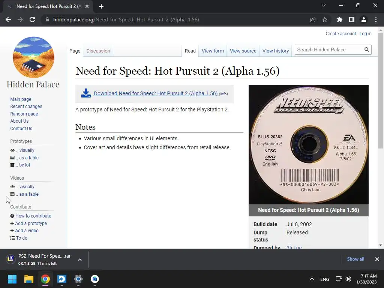Toggle the browser side panel icon
384x288 pixels.
(352, 19)
